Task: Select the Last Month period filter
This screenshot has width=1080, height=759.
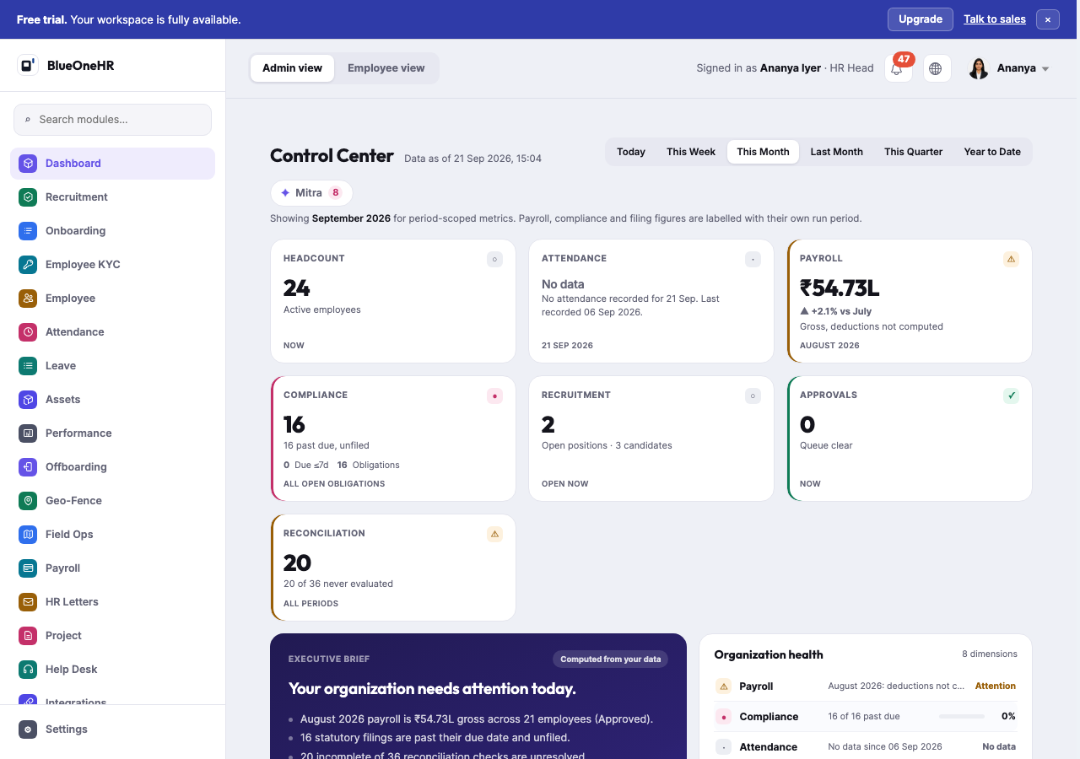Action: [836, 152]
